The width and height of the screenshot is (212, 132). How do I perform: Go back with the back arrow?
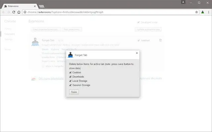point(4,12)
